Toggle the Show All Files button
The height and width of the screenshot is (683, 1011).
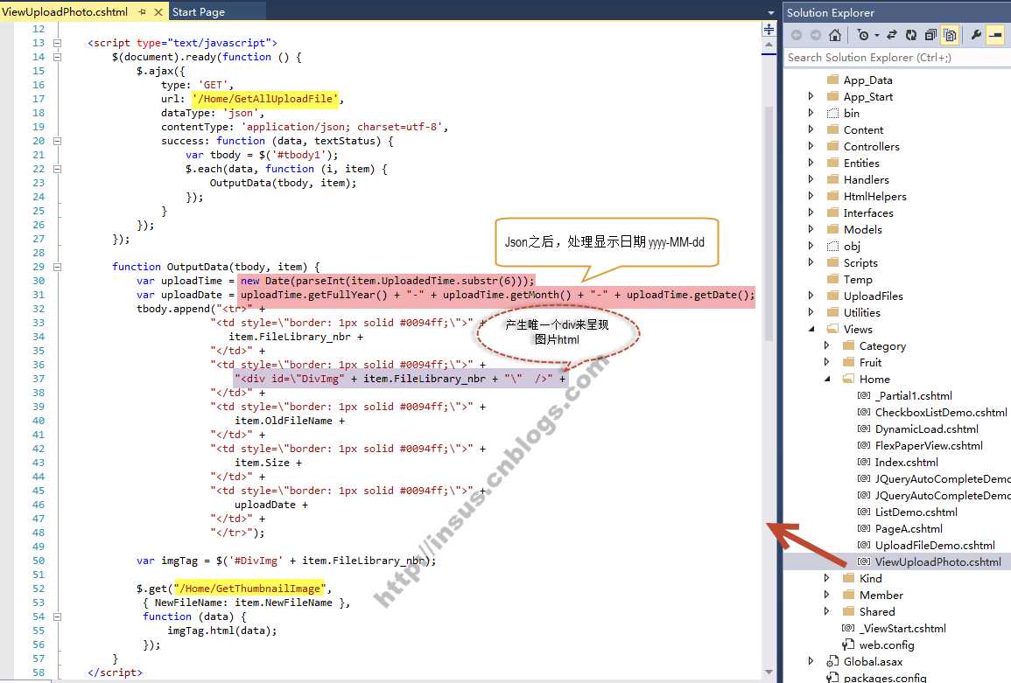(950, 35)
